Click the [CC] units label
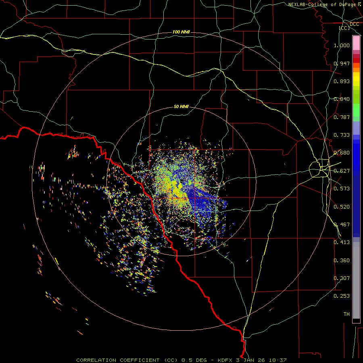 [x=344, y=28]
